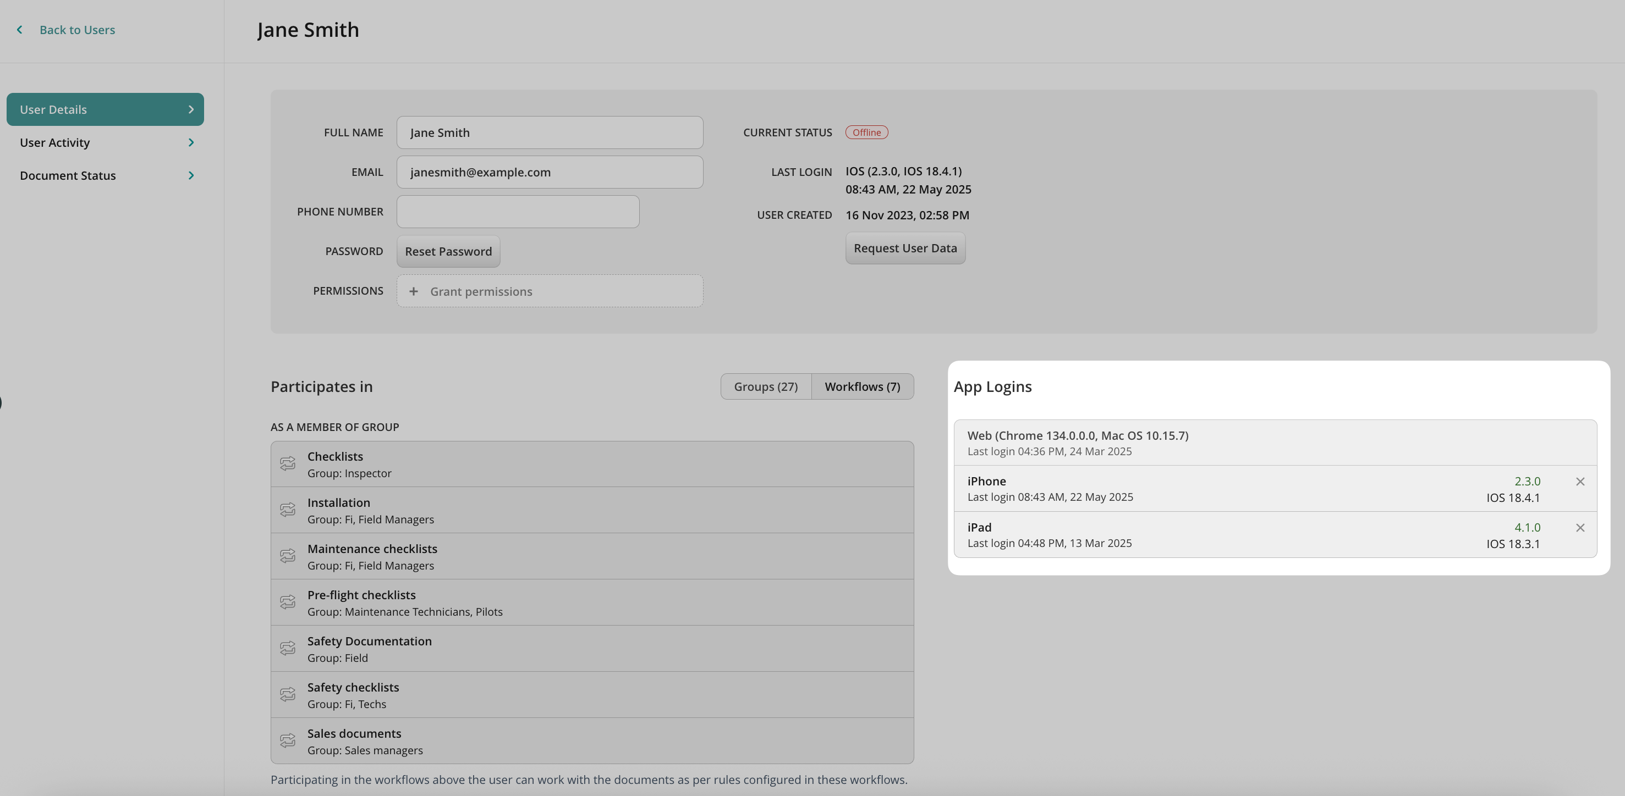Click the Request User Data button

point(904,248)
